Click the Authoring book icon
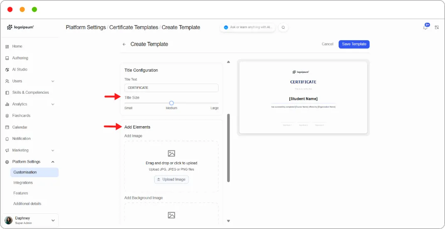 tap(7, 58)
